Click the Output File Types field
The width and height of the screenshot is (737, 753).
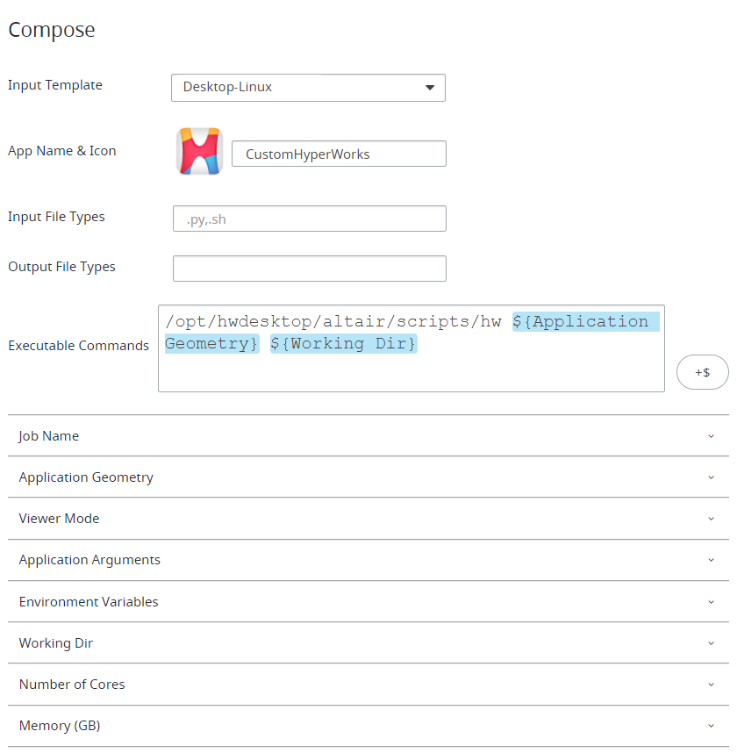(x=310, y=269)
